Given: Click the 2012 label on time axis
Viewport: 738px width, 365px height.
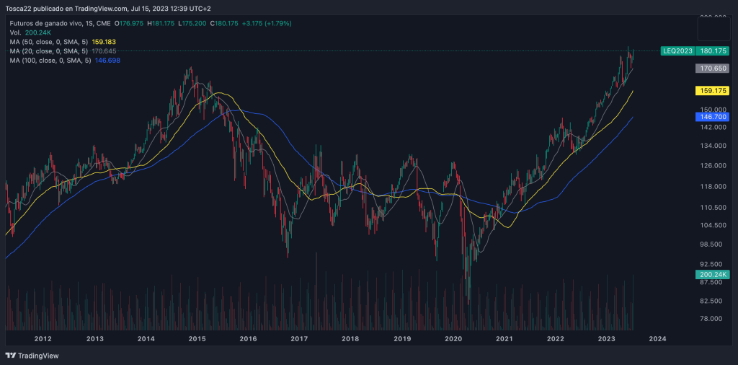Looking at the screenshot, I should (x=43, y=338).
